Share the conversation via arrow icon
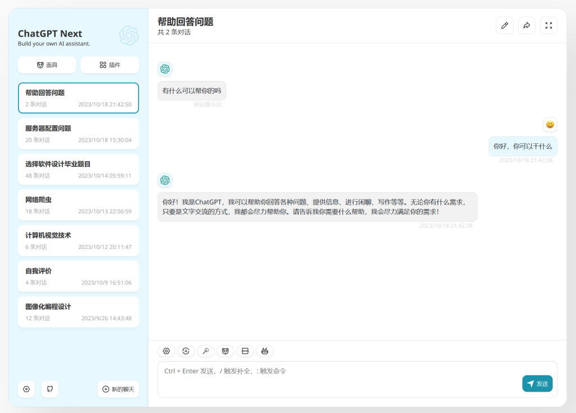 point(526,25)
